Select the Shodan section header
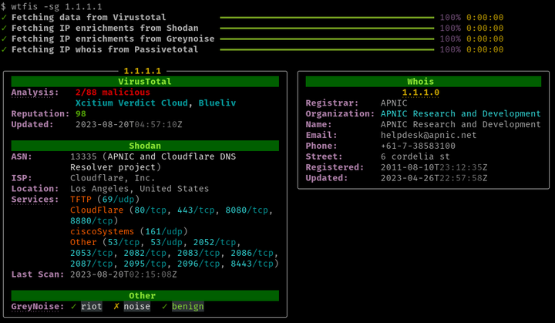The image size is (555, 323). click(x=145, y=146)
